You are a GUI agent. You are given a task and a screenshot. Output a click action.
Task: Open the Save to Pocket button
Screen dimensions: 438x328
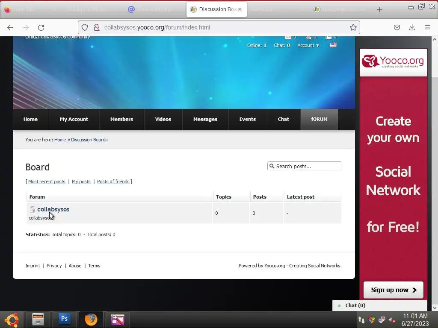tap(397, 27)
